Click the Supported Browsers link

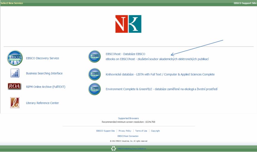[128, 118]
